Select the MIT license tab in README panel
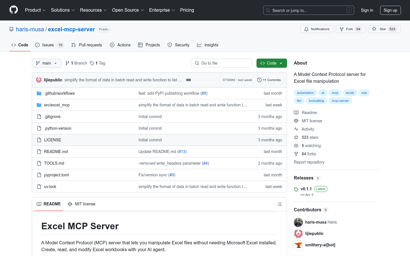The height and width of the screenshot is (256, 410). tap(81, 204)
